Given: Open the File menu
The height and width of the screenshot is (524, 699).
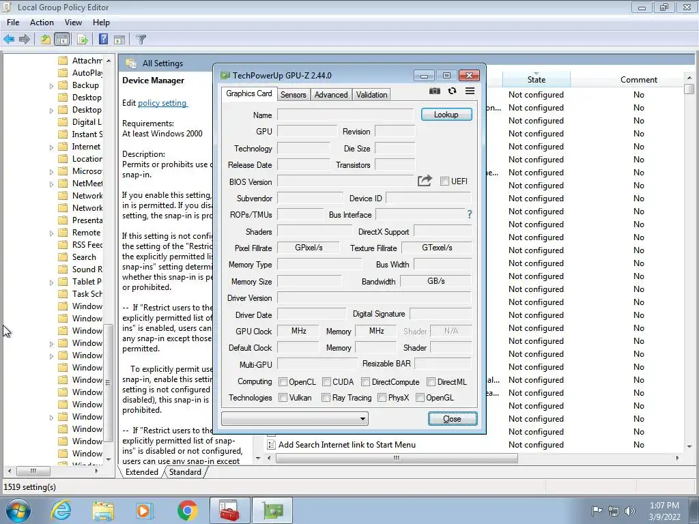Looking at the screenshot, I should [13, 23].
